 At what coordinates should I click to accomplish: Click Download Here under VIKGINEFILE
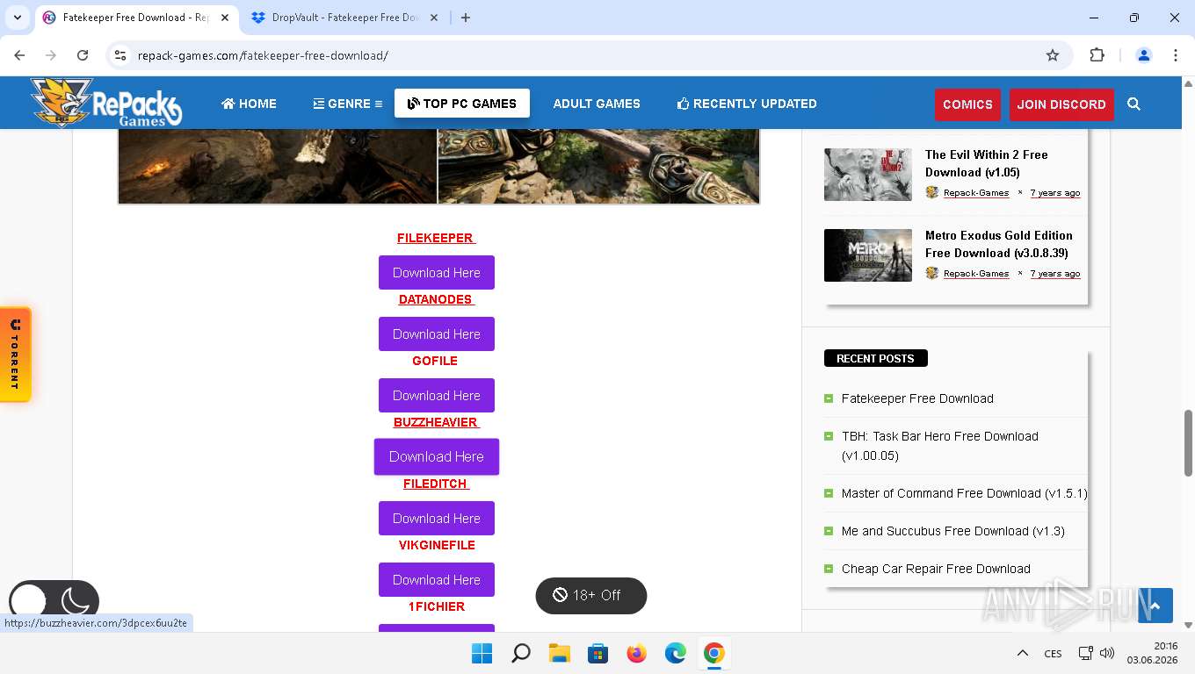[437, 579]
